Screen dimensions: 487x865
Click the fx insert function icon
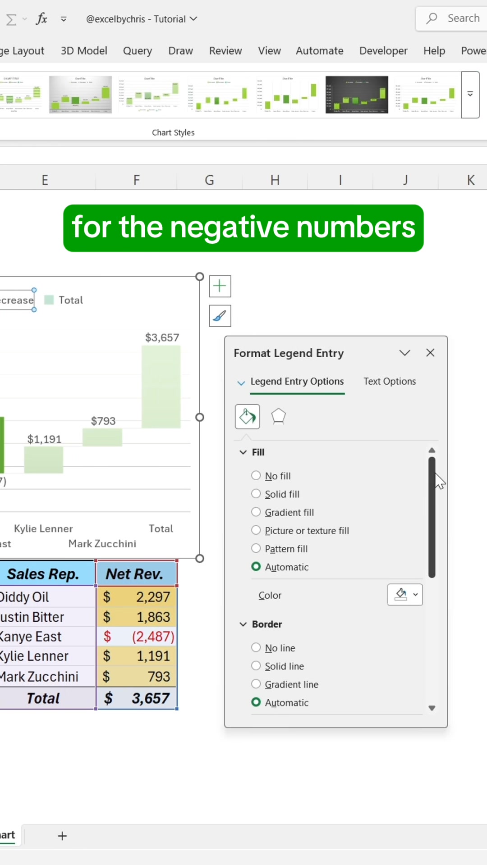(42, 19)
